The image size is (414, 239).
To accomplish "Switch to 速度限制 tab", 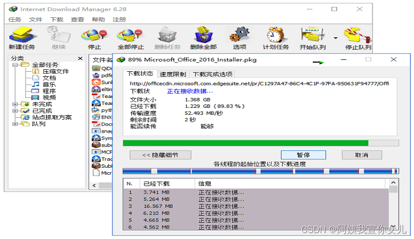I will [173, 74].
